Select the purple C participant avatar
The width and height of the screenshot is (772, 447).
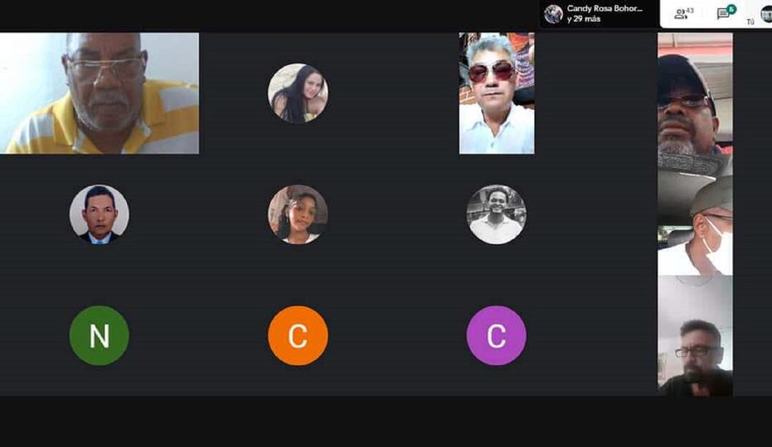(496, 335)
